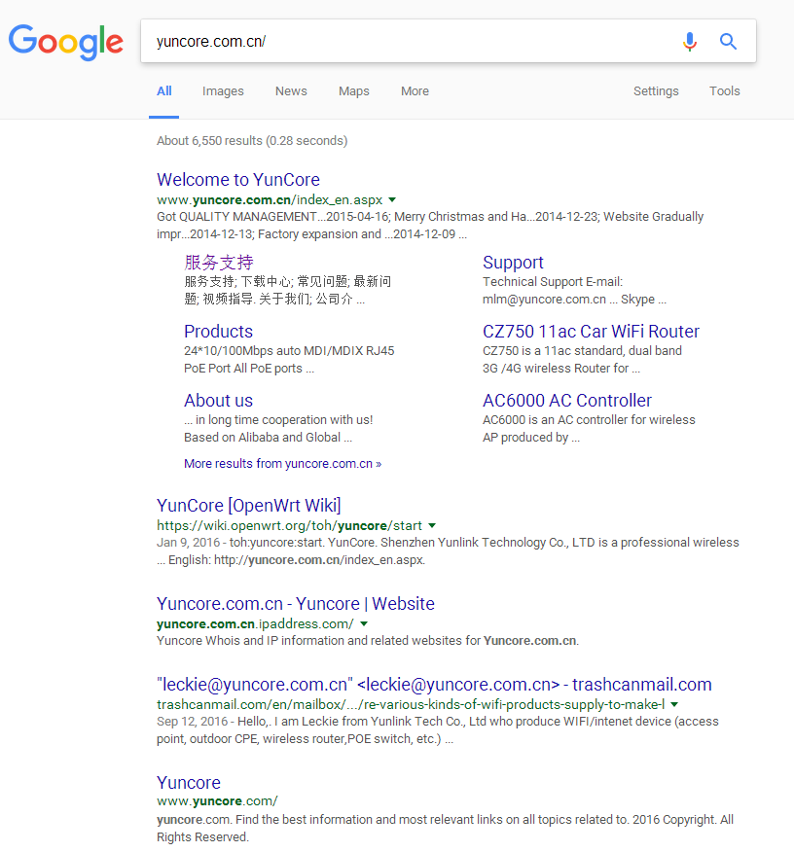The image size is (794, 852).
Task: Open the YunCore [OpenWrt Wiki] result
Action: pyautogui.click(x=249, y=506)
